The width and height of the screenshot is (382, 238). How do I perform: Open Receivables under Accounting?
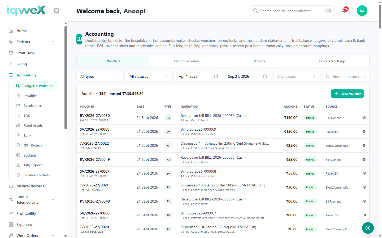pos(36,106)
